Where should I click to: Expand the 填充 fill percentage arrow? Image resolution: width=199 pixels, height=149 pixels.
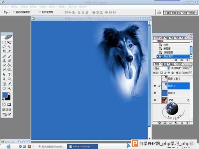190,72
